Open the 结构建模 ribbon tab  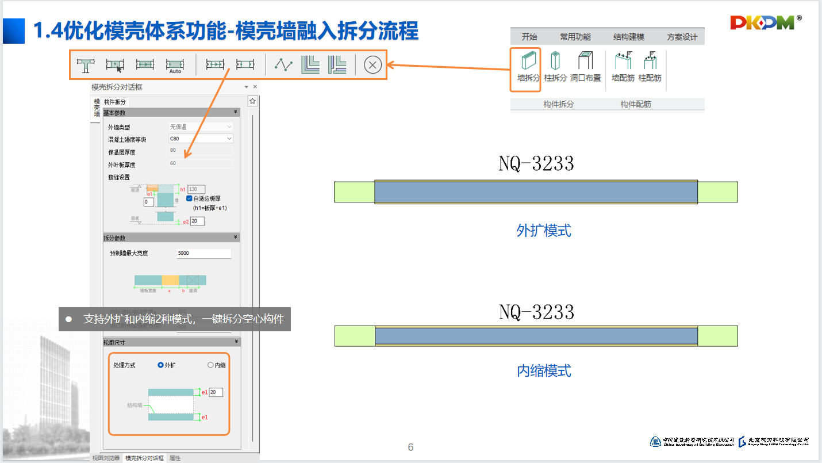pyautogui.click(x=629, y=37)
